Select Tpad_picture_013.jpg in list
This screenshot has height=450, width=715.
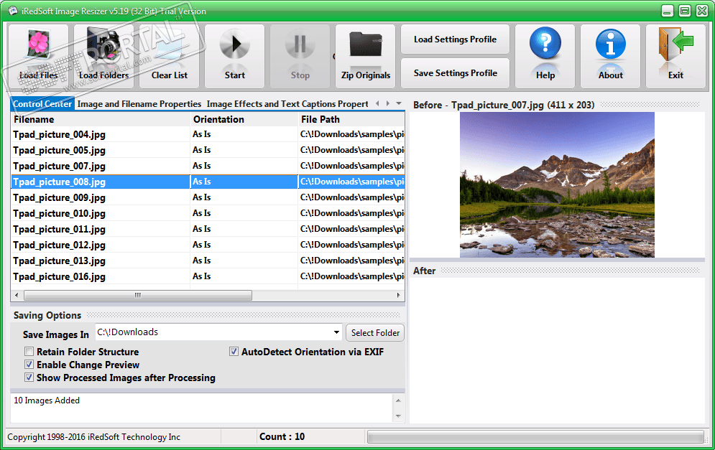point(208,261)
